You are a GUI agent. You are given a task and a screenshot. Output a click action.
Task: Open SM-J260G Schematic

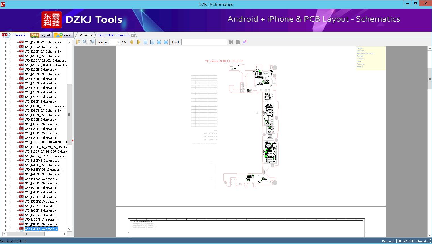[40, 83]
